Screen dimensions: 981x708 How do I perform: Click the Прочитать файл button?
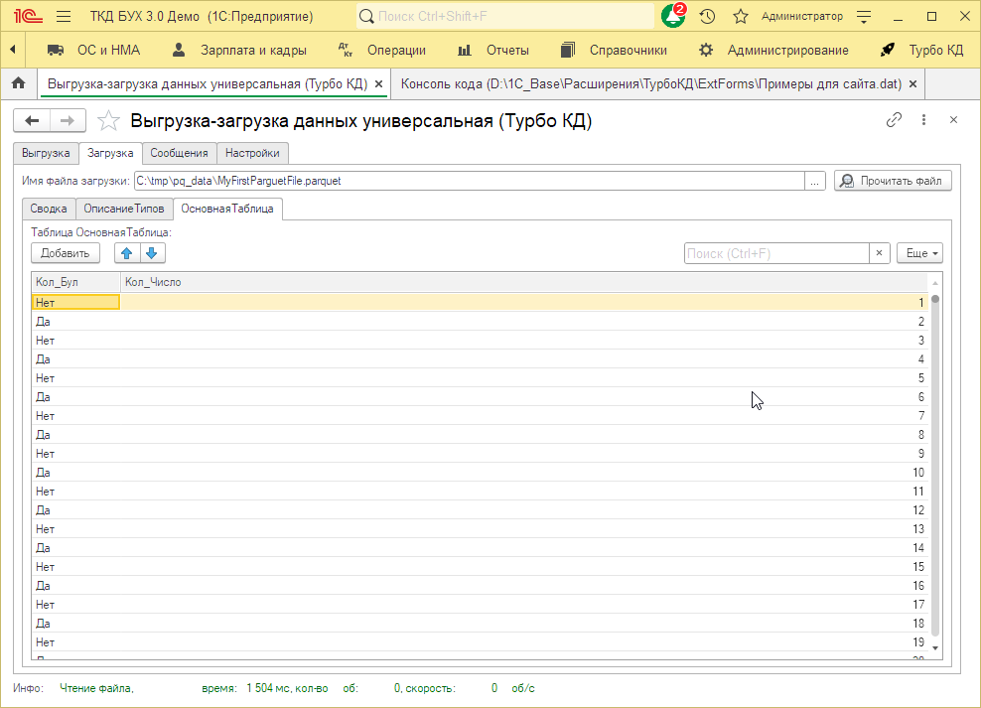click(893, 181)
